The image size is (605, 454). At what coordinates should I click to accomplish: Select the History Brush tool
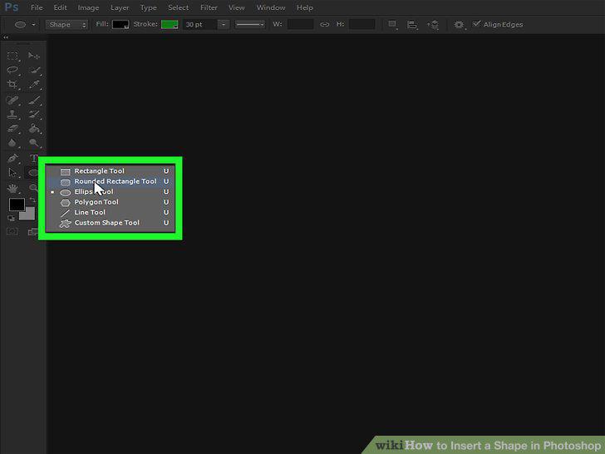pyautogui.click(x=35, y=114)
